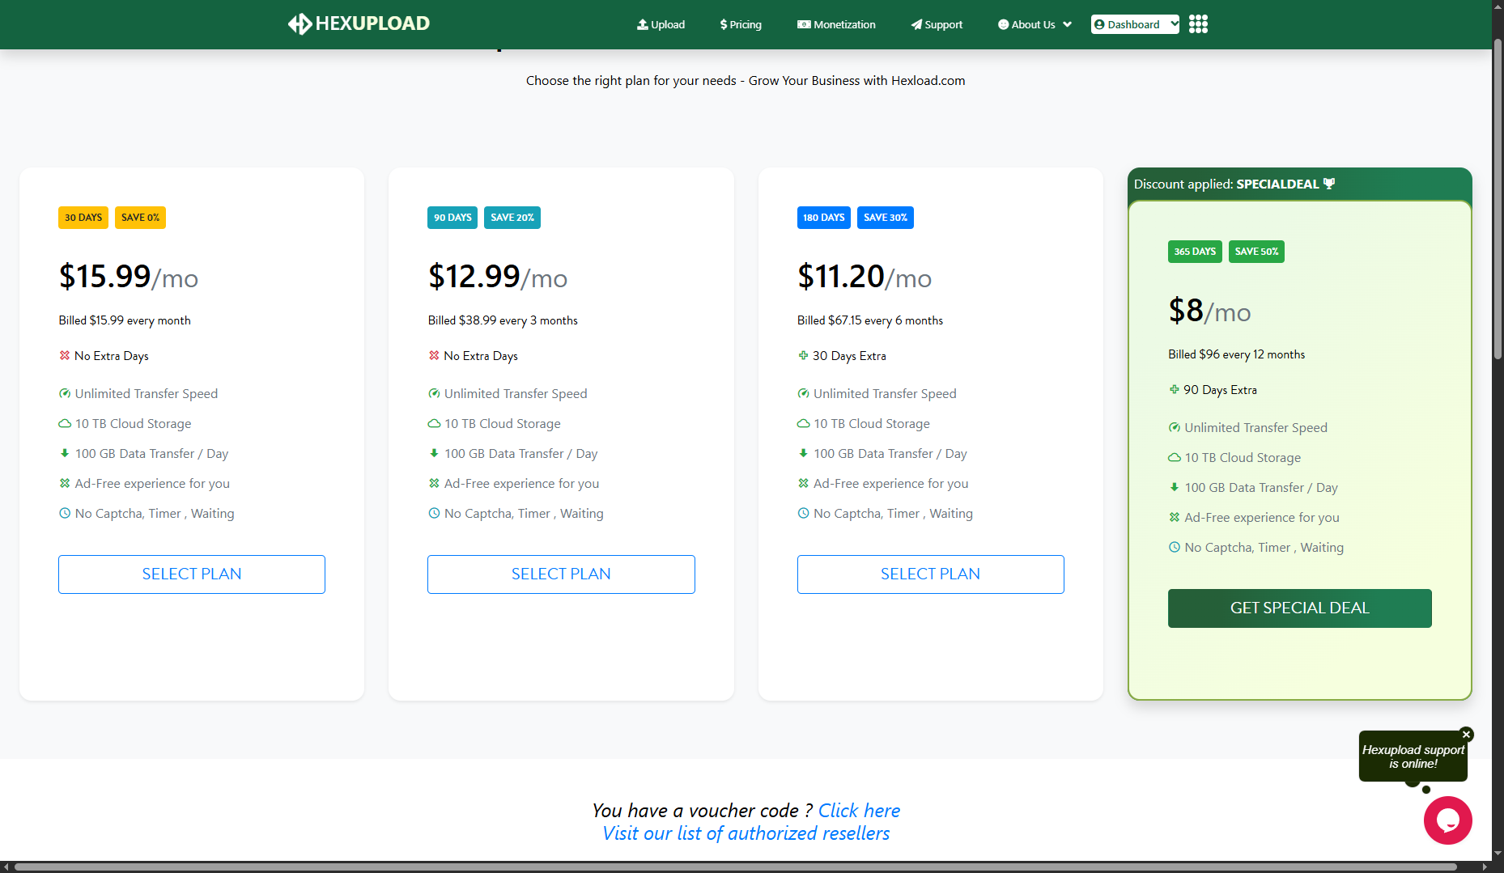Click the 180 DAYS badge
The width and height of the screenshot is (1504, 873).
[824, 218]
